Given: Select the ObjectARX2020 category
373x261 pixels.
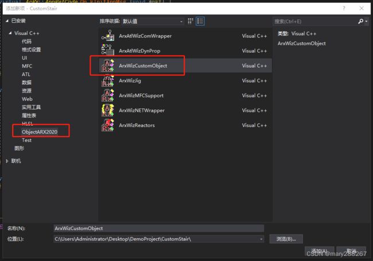Looking at the screenshot, I should pos(40,132).
